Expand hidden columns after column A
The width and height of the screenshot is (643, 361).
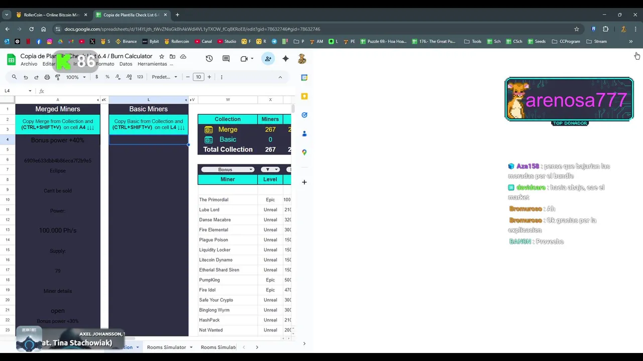pos(98,100)
